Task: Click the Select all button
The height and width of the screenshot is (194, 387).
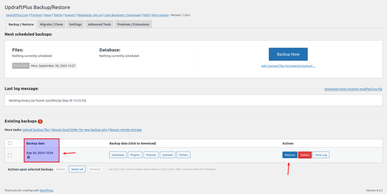Action: click(x=77, y=169)
